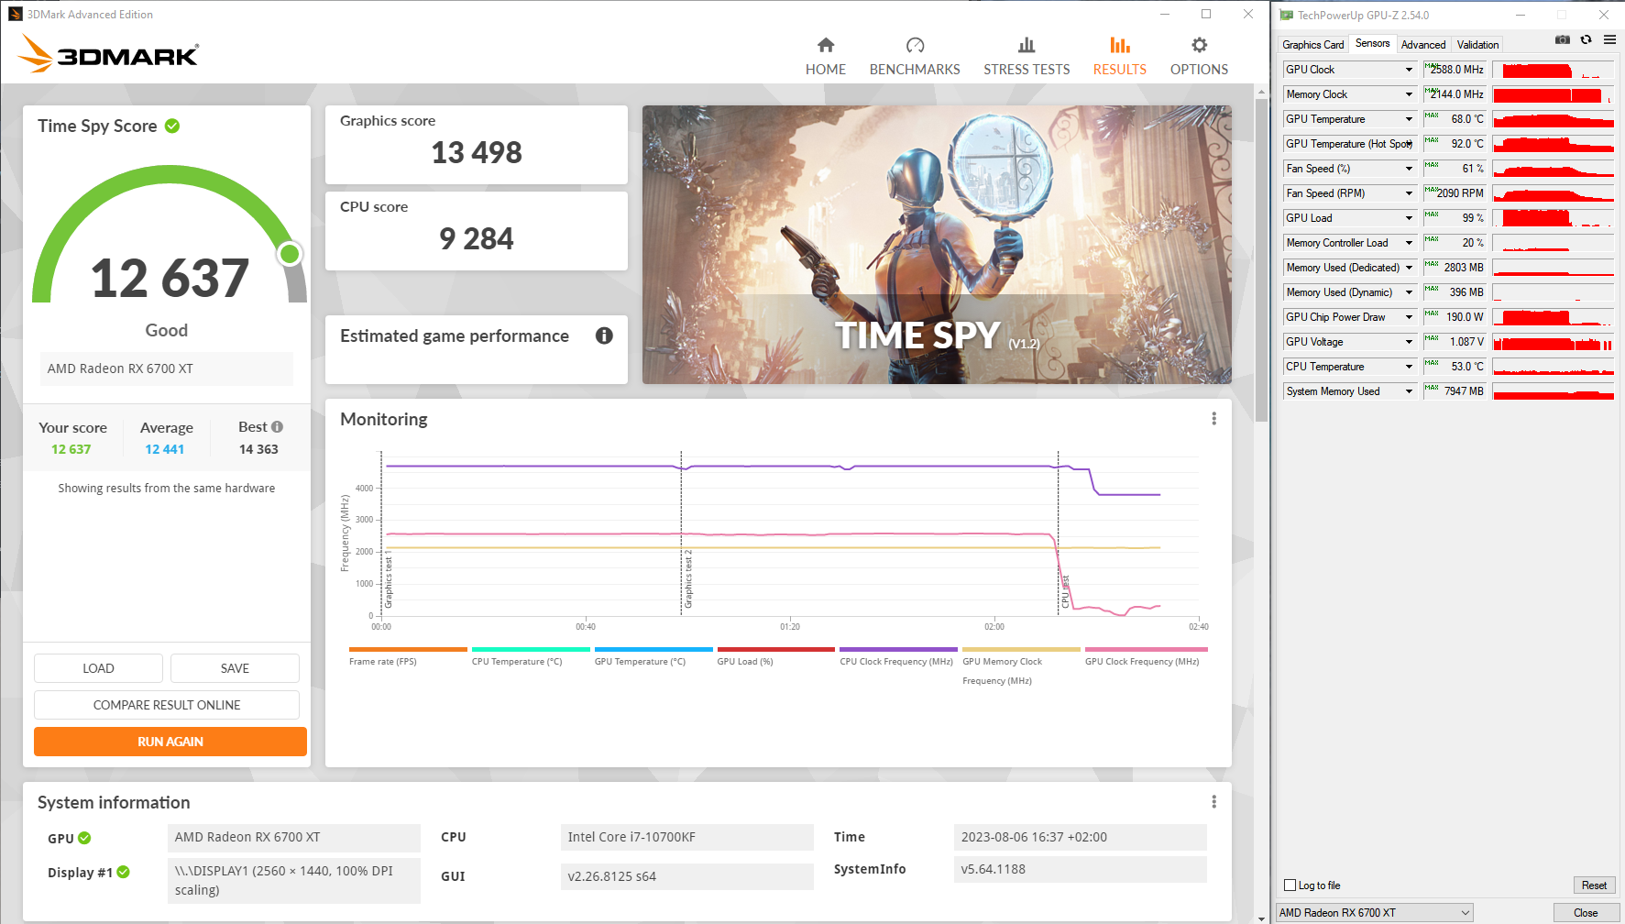Screen dimensions: 1625x924
Task: Go to the HOME section
Action: tap(826, 57)
